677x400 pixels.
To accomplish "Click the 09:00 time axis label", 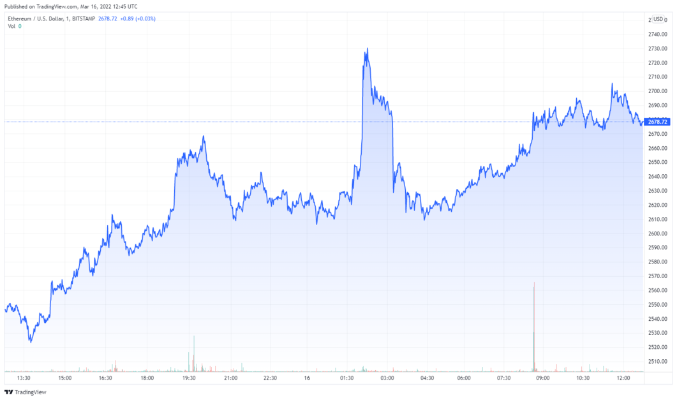I will tap(543, 378).
